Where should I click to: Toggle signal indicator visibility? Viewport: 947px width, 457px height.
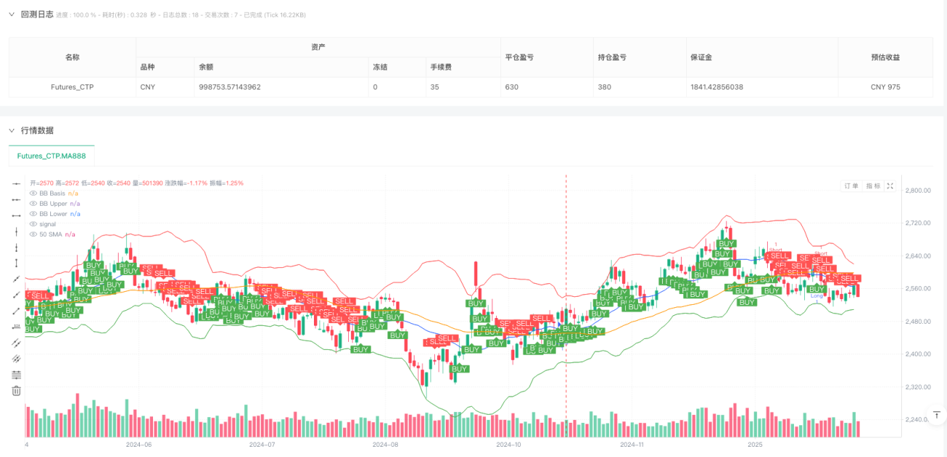tap(33, 224)
